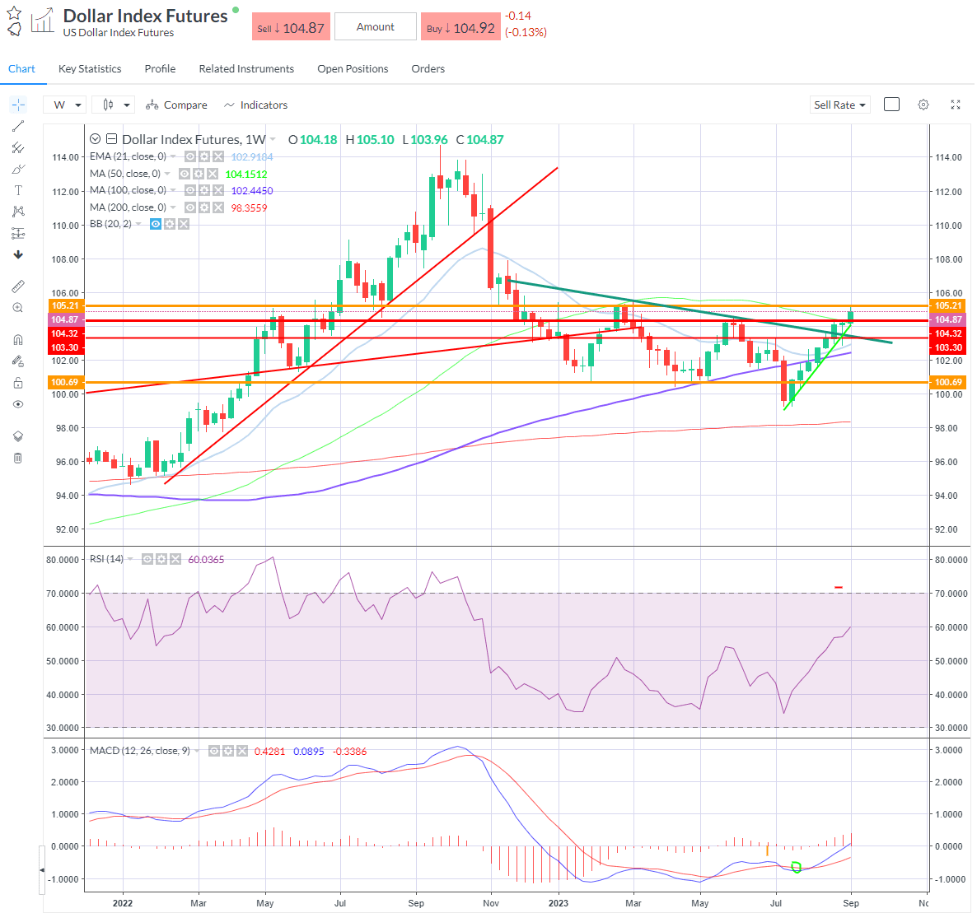Image resolution: width=977 pixels, height=913 pixels.
Task: Enter fullscreen chart mode
Action: tap(956, 105)
